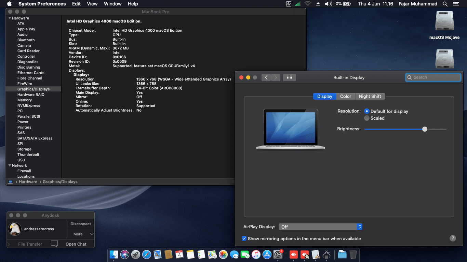The width and height of the screenshot is (467, 262).
Task: Open Photos icon in the dock
Action: 223,254
